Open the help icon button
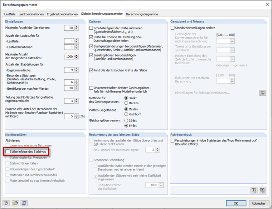Screen dimensions: 272x209 [6, 203]
